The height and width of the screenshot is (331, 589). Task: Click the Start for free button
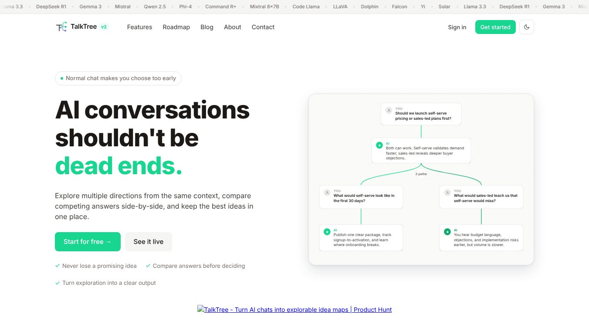[x=88, y=242]
